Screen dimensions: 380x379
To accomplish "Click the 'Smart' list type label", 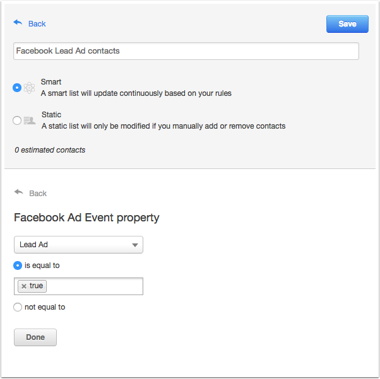I will click(51, 82).
